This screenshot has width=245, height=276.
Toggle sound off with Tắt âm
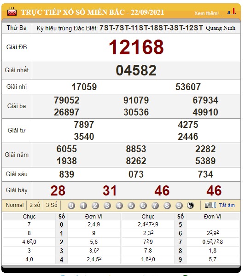[x=227, y=205]
